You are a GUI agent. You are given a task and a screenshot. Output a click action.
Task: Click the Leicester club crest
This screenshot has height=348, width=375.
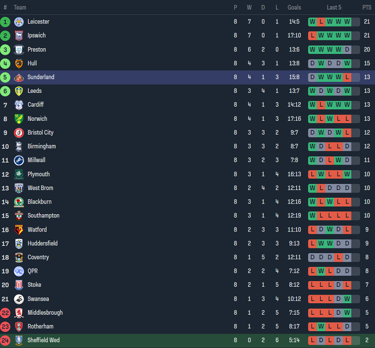pos(19,22)
